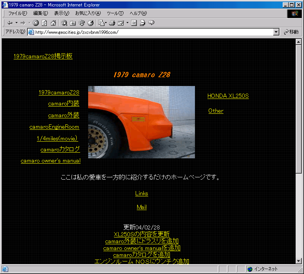Click the status bar page icon

pos(5,269)
